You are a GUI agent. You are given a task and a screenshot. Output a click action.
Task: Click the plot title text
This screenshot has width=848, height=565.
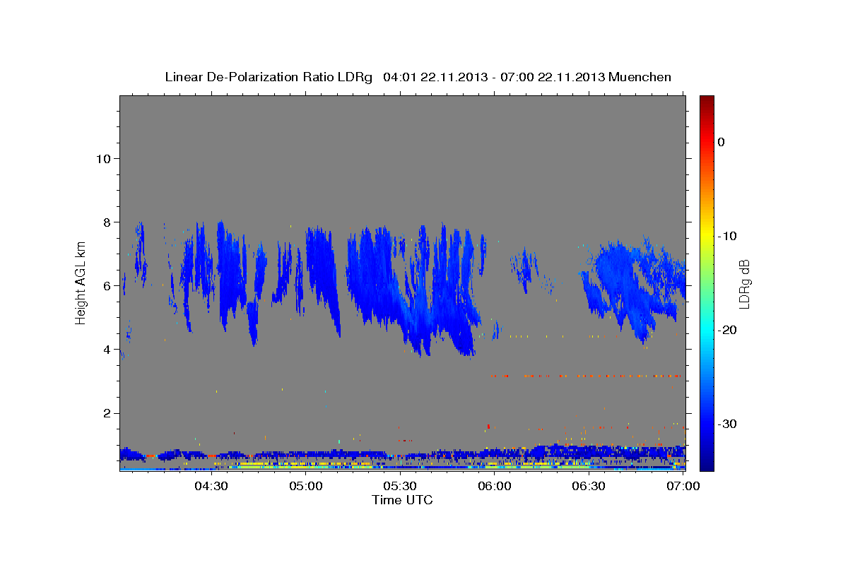pyautogui.click(x=418, y=77)
